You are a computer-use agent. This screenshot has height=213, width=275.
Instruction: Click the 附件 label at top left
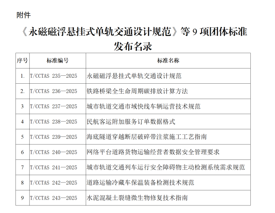(x=23, y=15)
